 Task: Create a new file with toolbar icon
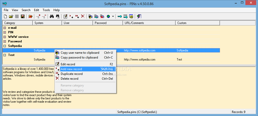(6, 16)
